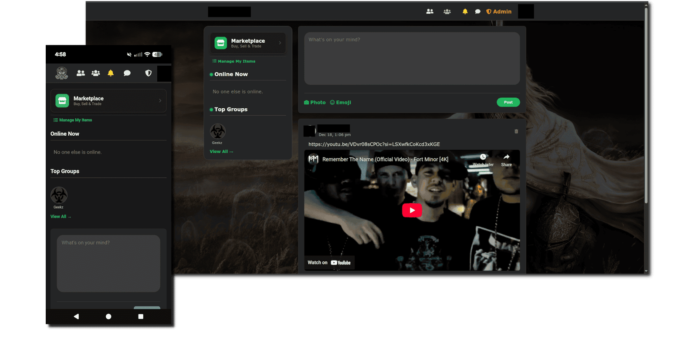The image size is (697, 338).
Task: Tap green Marketplace store icon on mobile
Action: (62, 100)
